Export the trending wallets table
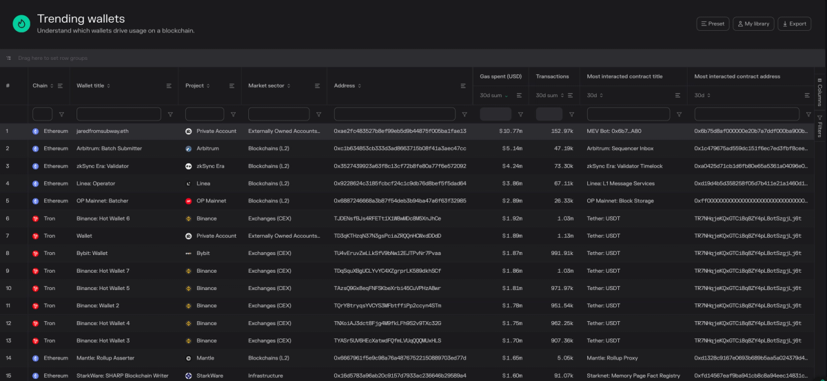 point(794,23)
